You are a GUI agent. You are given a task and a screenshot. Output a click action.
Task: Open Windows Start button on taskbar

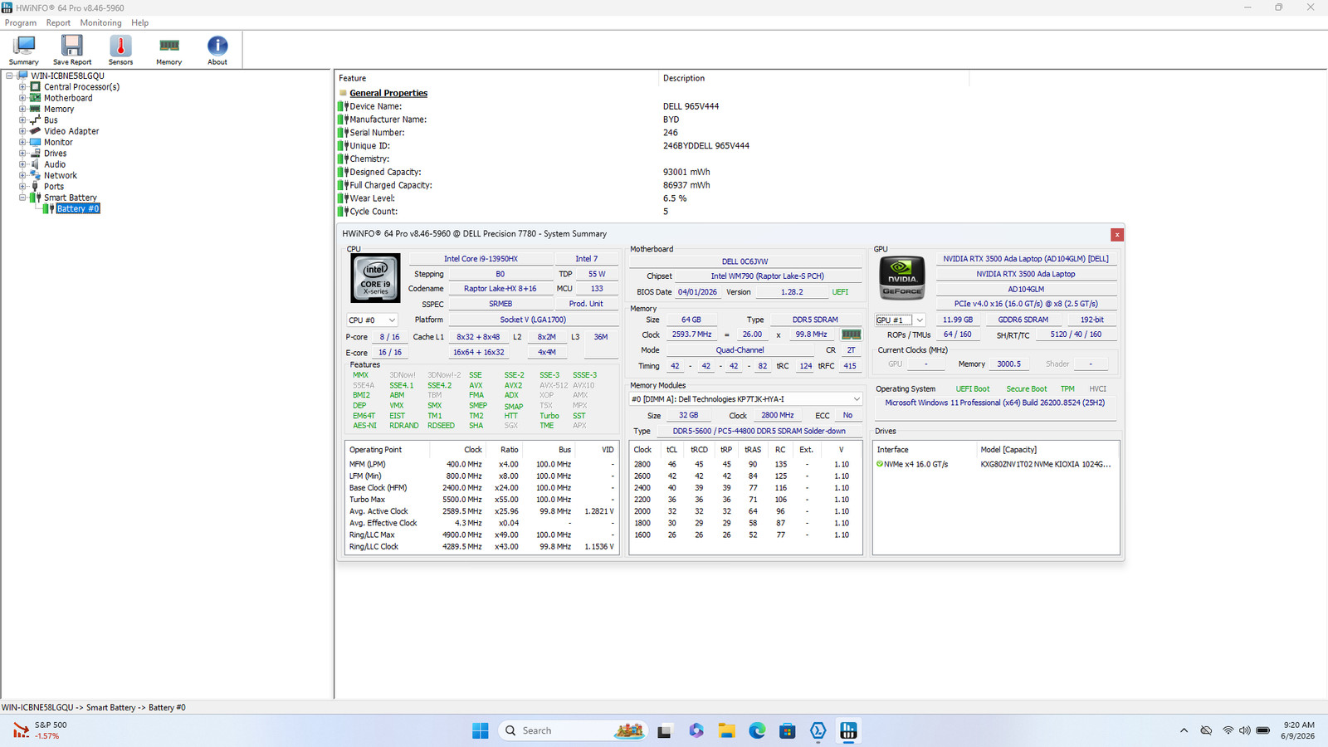[x=481, y=730]
